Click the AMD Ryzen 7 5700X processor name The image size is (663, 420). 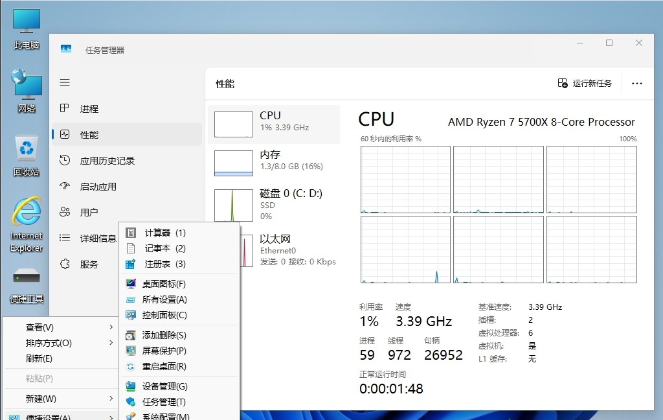541,122
